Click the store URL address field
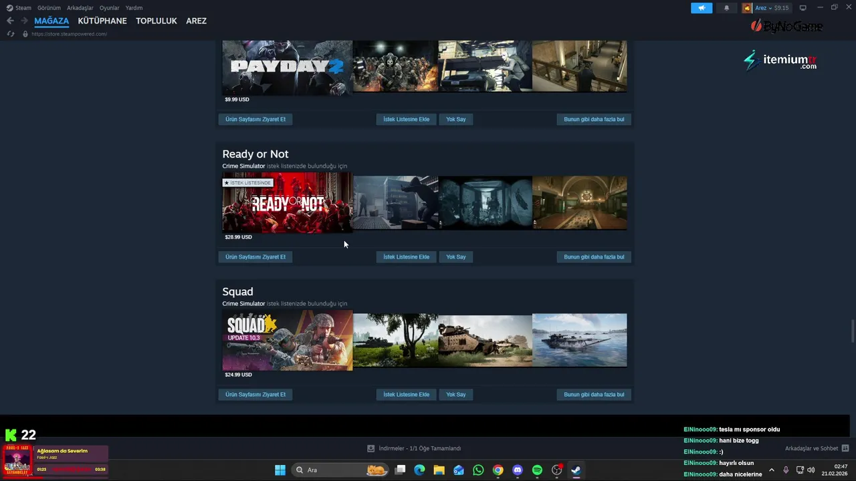The height and width of the screenshot is (481, 856). [69, 33]
